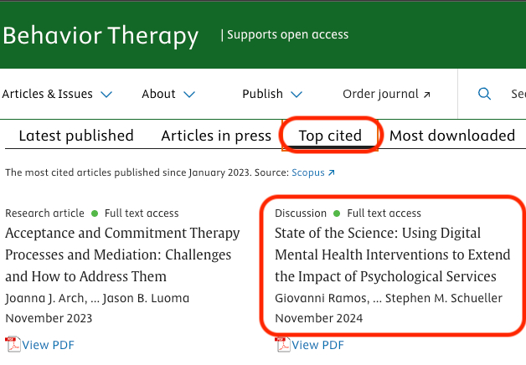Image resolution: width=526 pixels, height=365 pixels.
Task: Expand the Publish menu chevron
Action: point(297,95)
